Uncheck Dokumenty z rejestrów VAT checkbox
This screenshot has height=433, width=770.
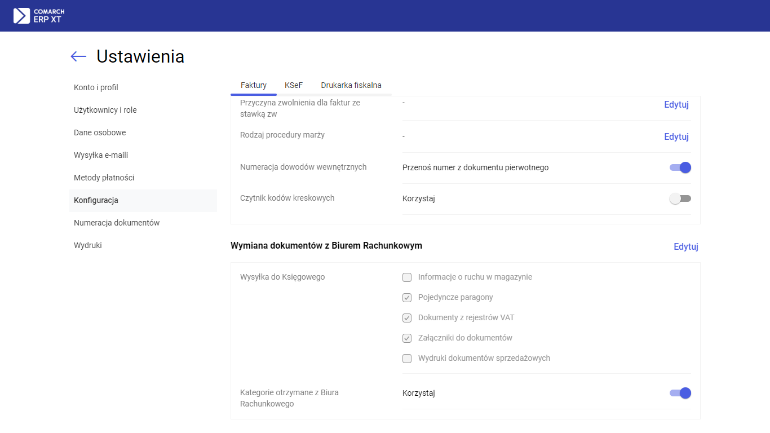click(407, 318)
